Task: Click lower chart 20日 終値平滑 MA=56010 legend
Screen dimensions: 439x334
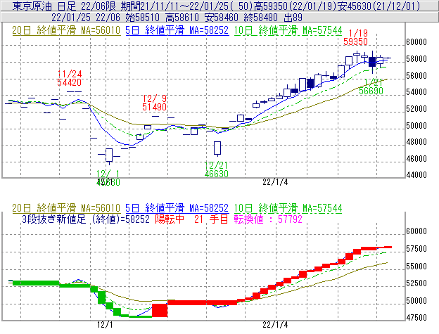Action: point(66,208)
